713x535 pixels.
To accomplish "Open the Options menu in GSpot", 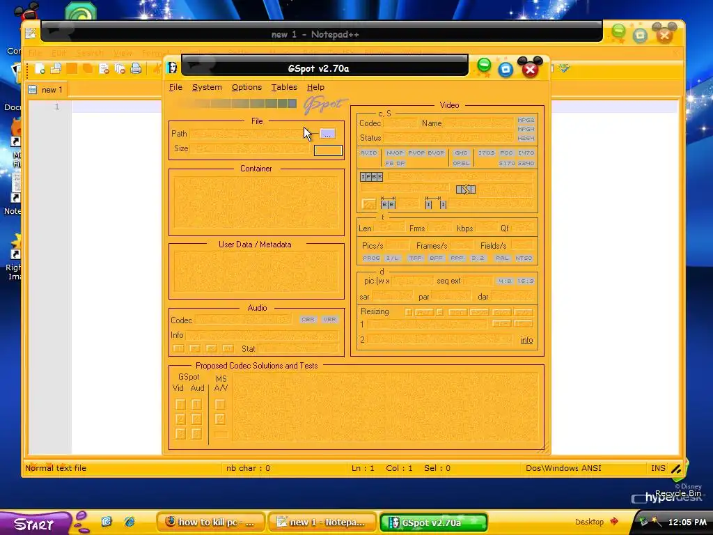I will tap(246, 87).
